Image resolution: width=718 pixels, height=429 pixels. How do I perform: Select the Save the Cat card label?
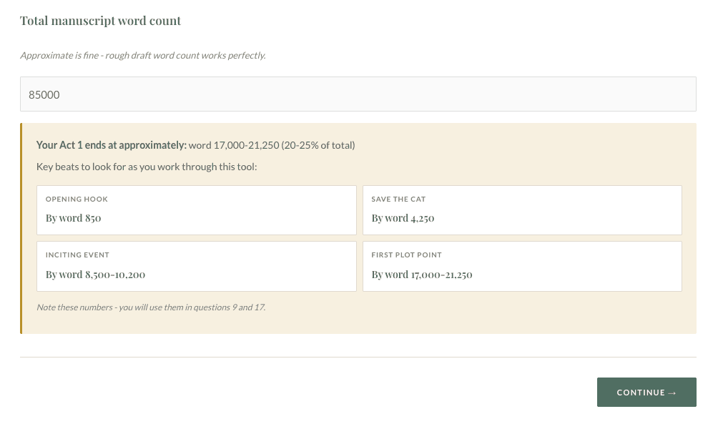point(398,199)
